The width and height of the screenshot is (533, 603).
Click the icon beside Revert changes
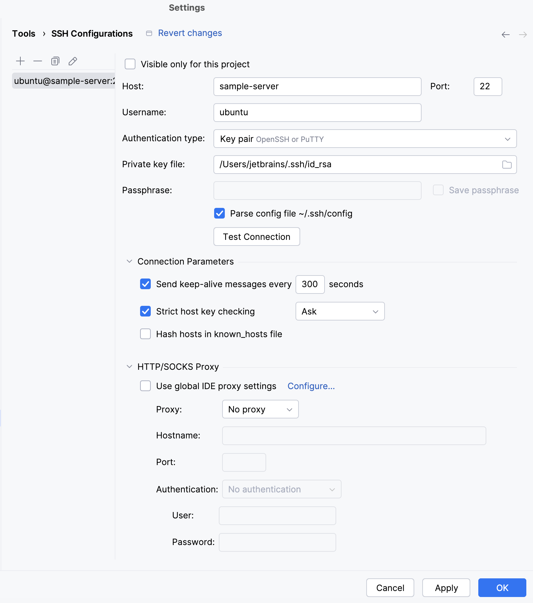tap(149, 33)
